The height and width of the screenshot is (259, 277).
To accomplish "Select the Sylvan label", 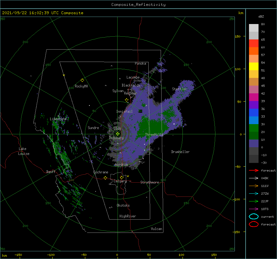I will click(x=118, y=91).
